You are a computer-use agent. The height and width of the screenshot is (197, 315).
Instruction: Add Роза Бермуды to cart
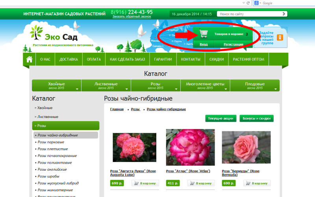257,183
